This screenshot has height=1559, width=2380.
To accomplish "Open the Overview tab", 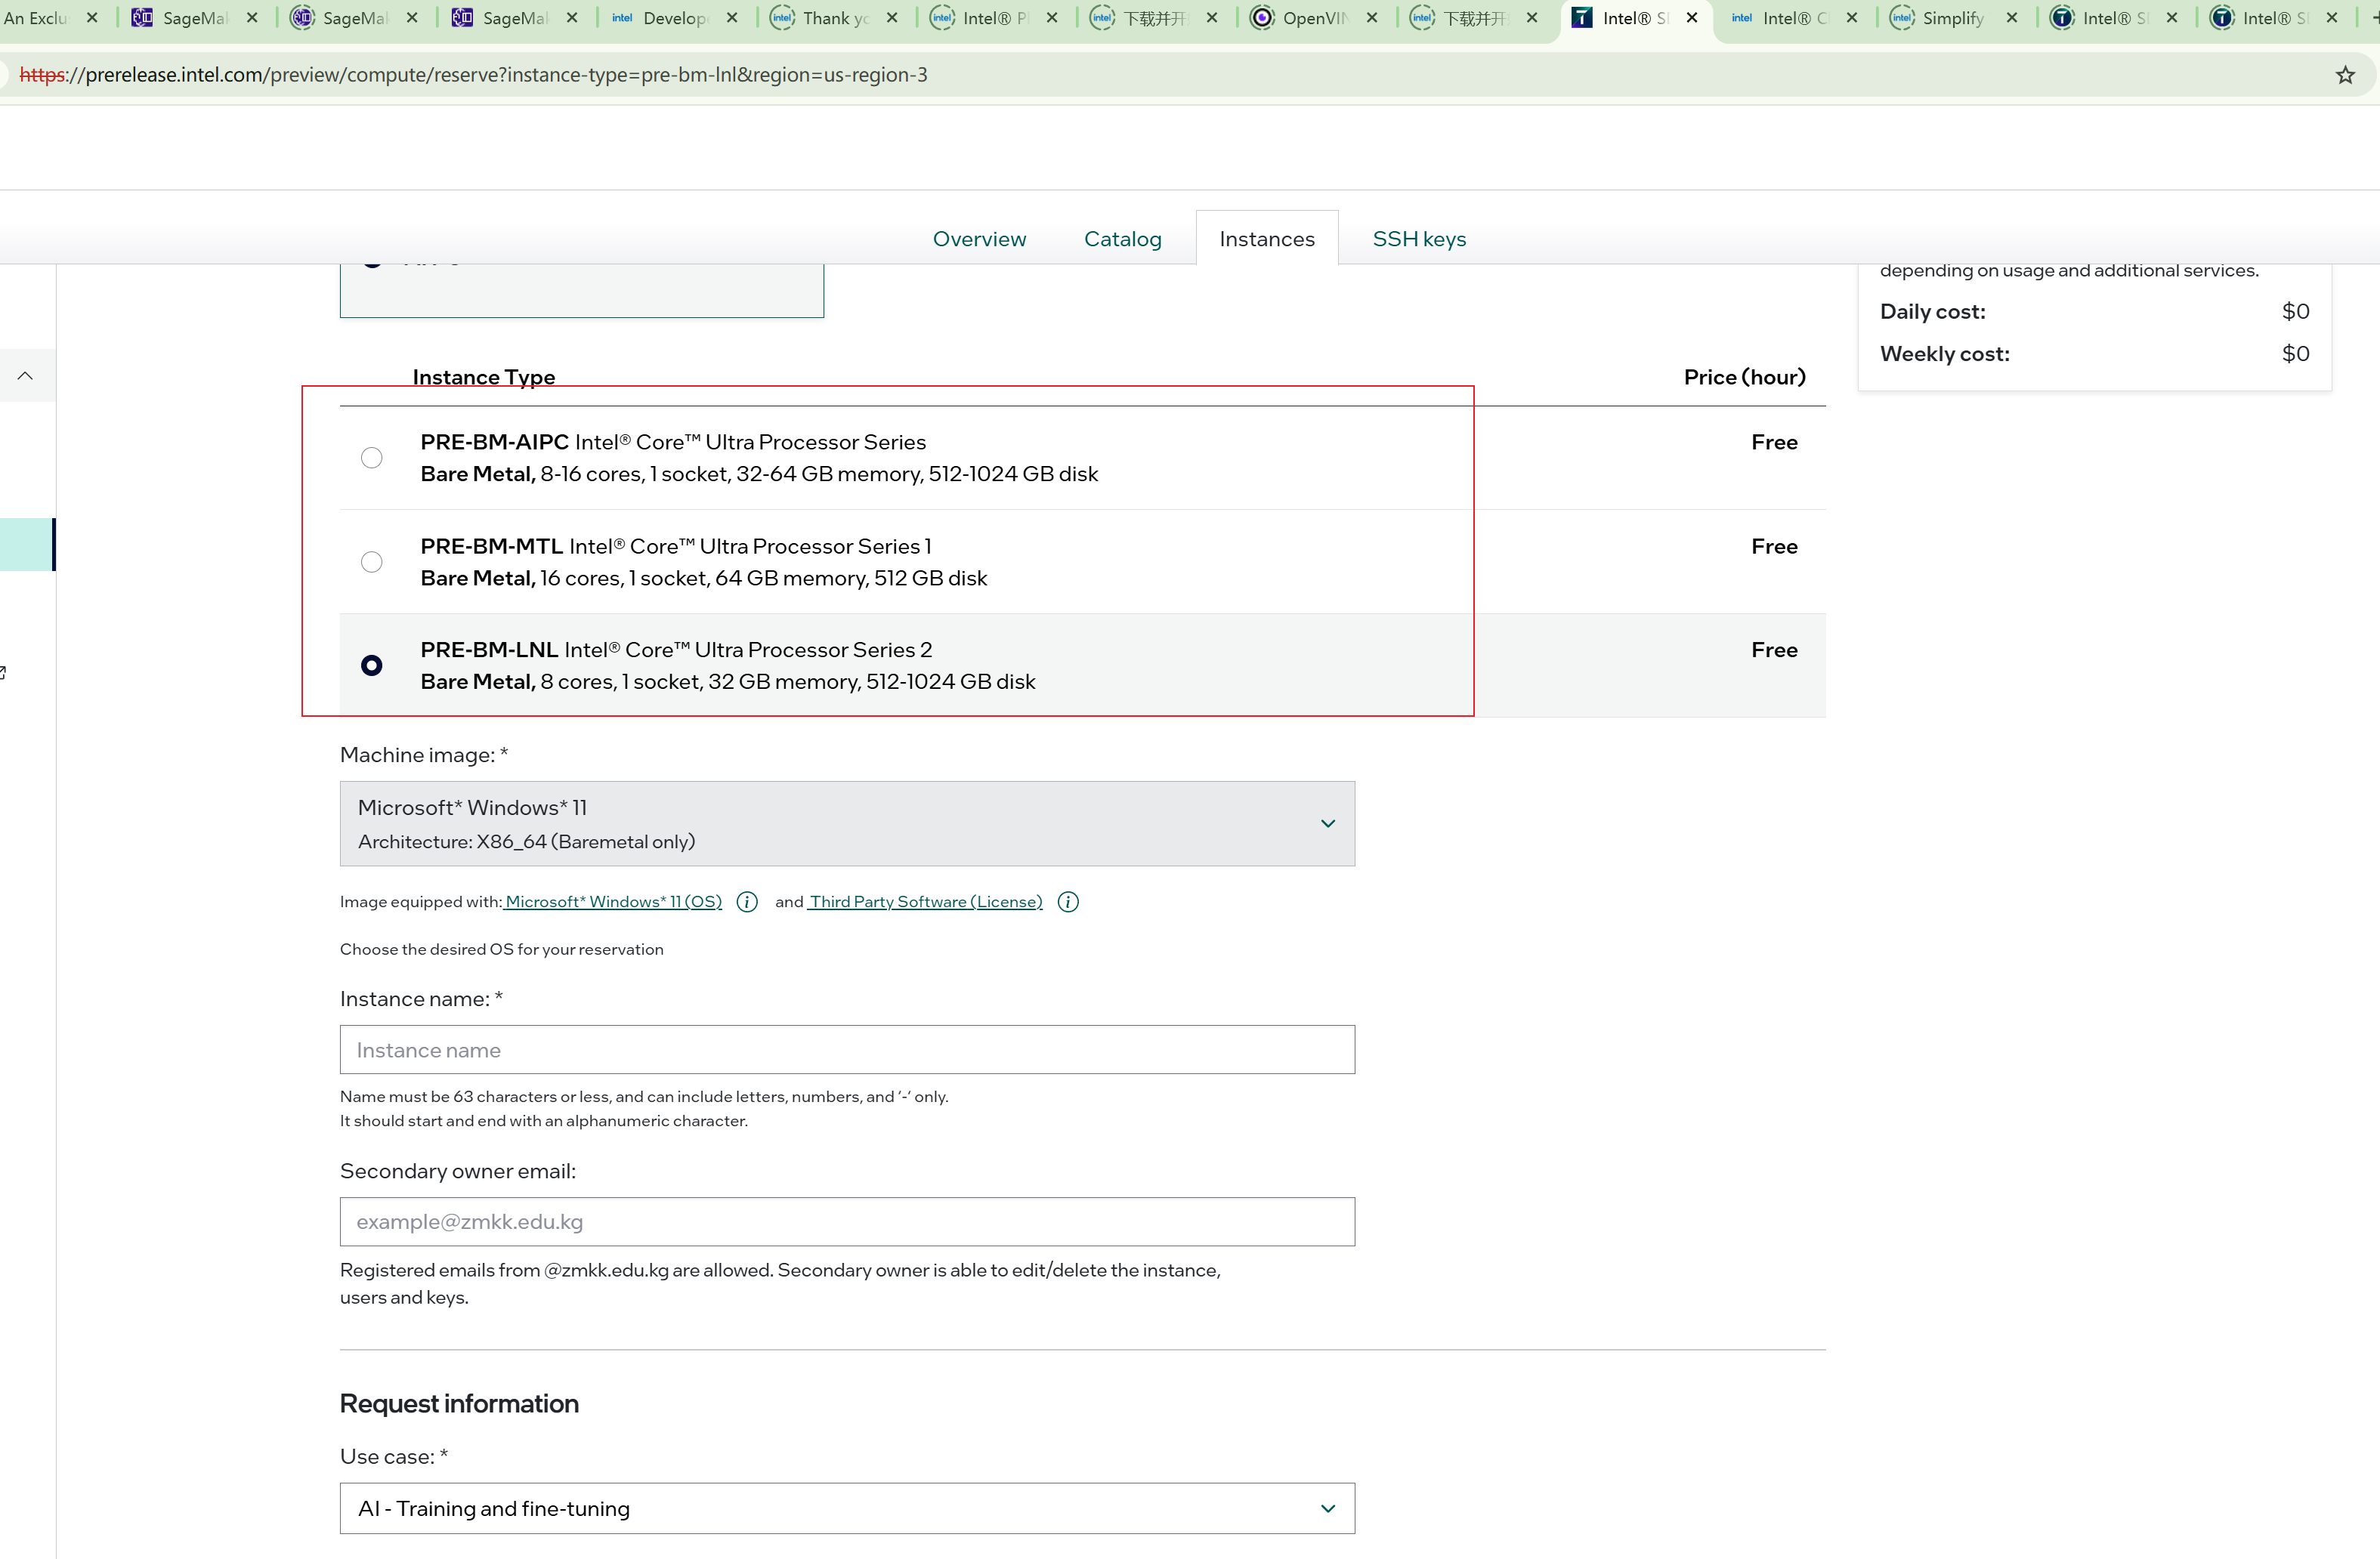I will click(979, 239).
